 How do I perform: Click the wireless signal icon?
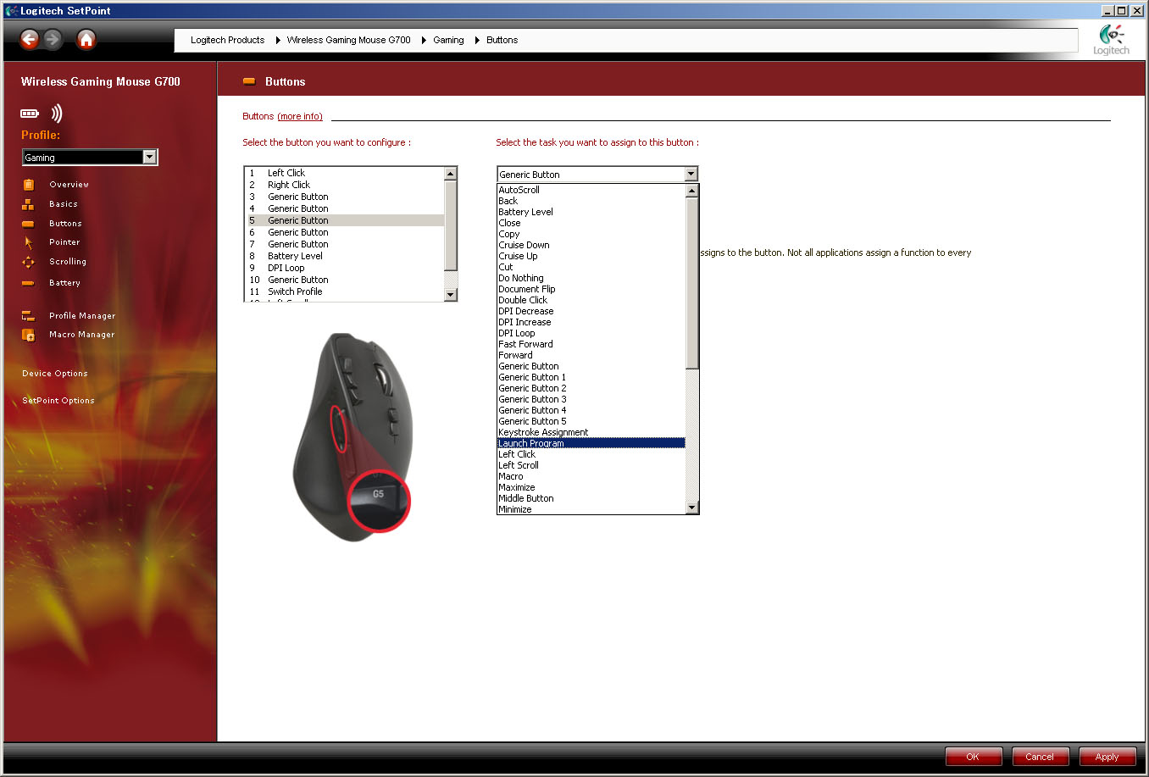pos(57,114)
